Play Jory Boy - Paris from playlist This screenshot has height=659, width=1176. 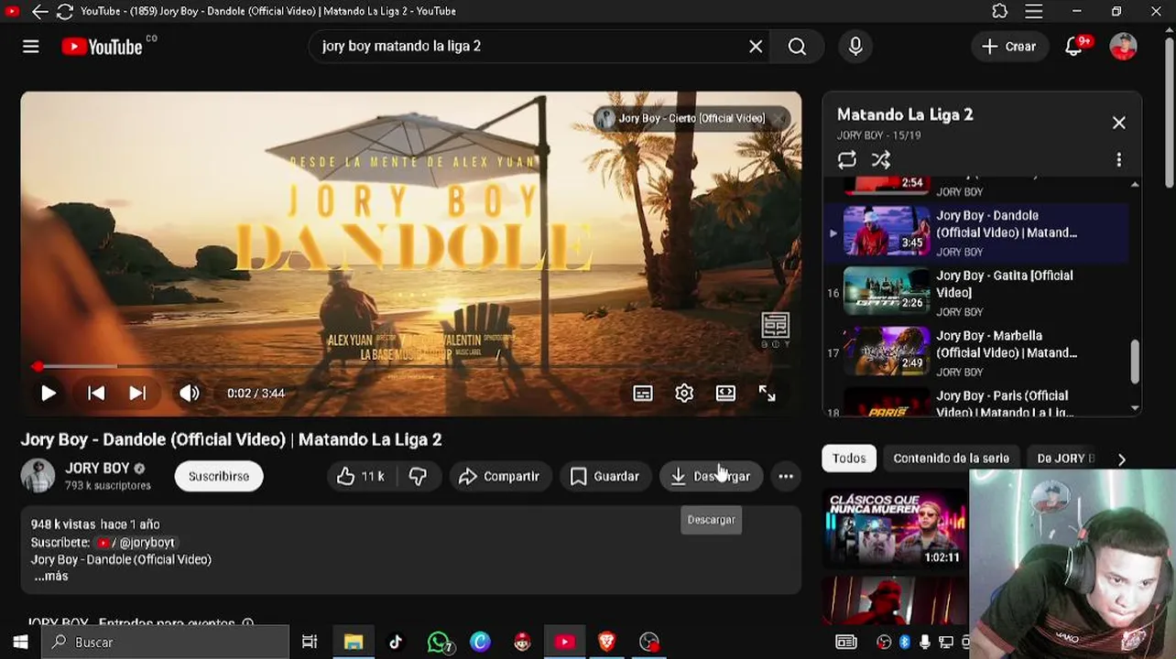[x=976, y=403]
